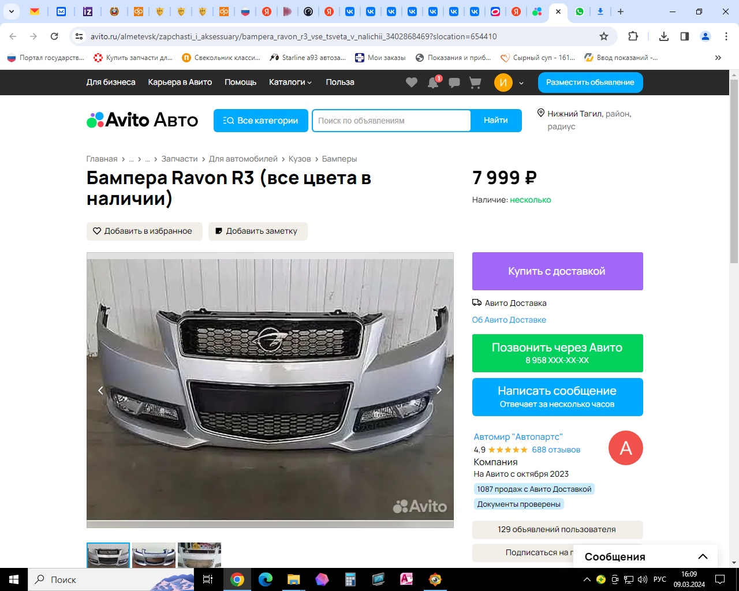The height and width of the screenshot is (591, 739).
Task: Open Для бизнеса menu item
Action: coord(111,82)
